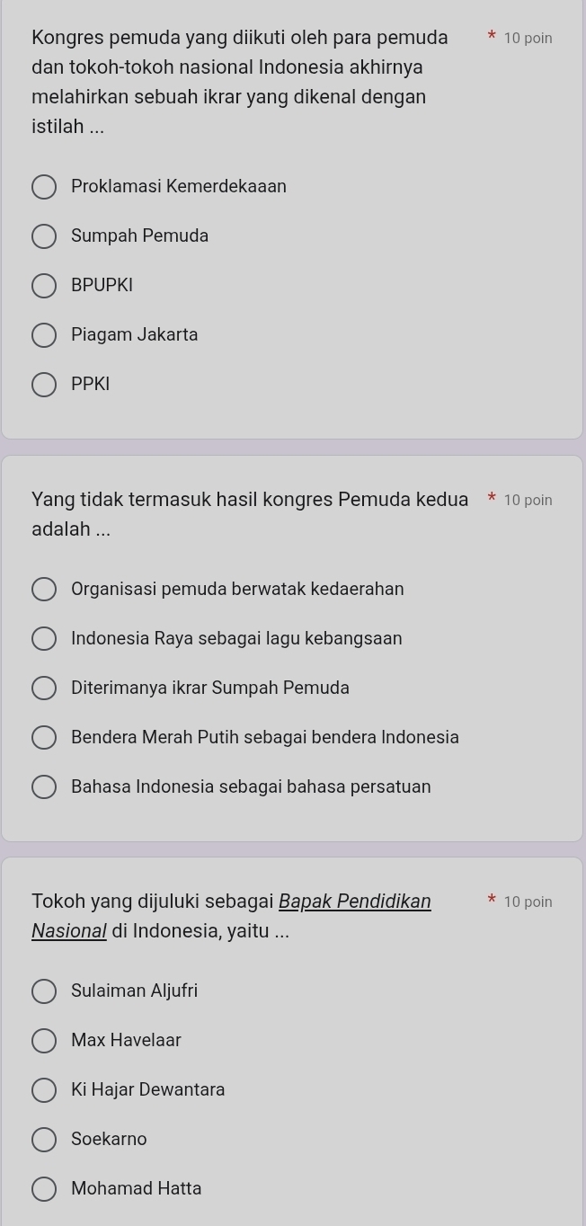Select the Soekarno radio button
The width and height of the screenshot is (586, 1226).
click(43, 1140)
